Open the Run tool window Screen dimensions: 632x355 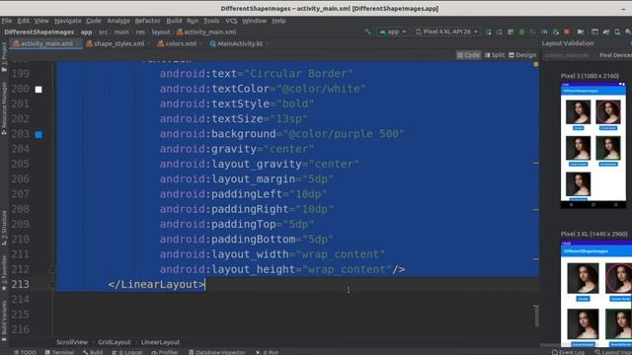pos(268,352)
